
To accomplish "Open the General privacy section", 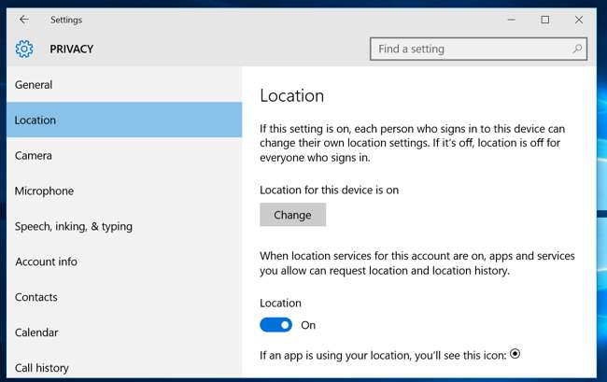I will pos(34,85).
